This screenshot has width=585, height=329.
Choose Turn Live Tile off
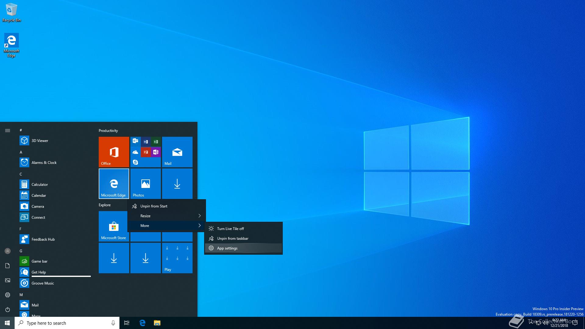point(243,229)
